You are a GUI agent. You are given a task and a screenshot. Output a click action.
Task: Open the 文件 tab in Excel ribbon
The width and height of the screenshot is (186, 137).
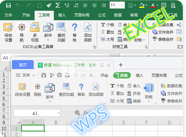(x=8, y=15)
